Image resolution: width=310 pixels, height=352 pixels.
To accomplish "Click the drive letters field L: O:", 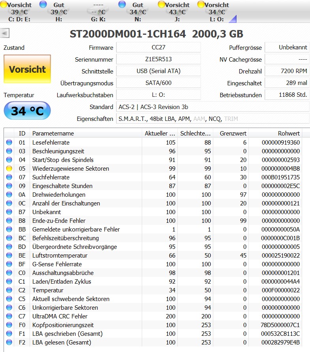I will coord(158,95).
